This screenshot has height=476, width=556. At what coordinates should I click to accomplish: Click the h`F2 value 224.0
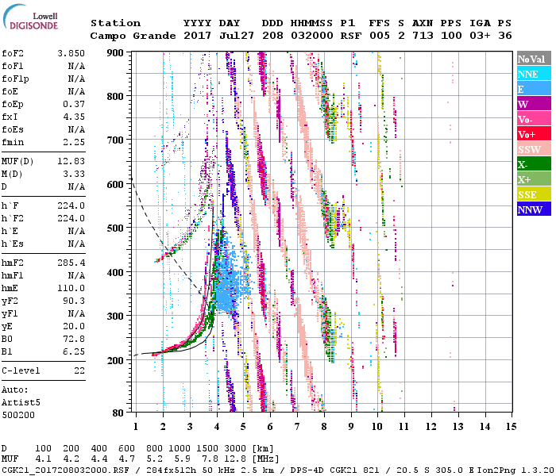click(71, 218)
